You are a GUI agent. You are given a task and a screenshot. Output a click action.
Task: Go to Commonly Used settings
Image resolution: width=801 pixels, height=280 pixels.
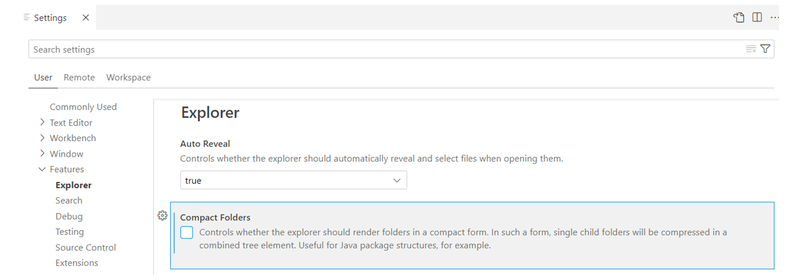[x=83, y=107]
